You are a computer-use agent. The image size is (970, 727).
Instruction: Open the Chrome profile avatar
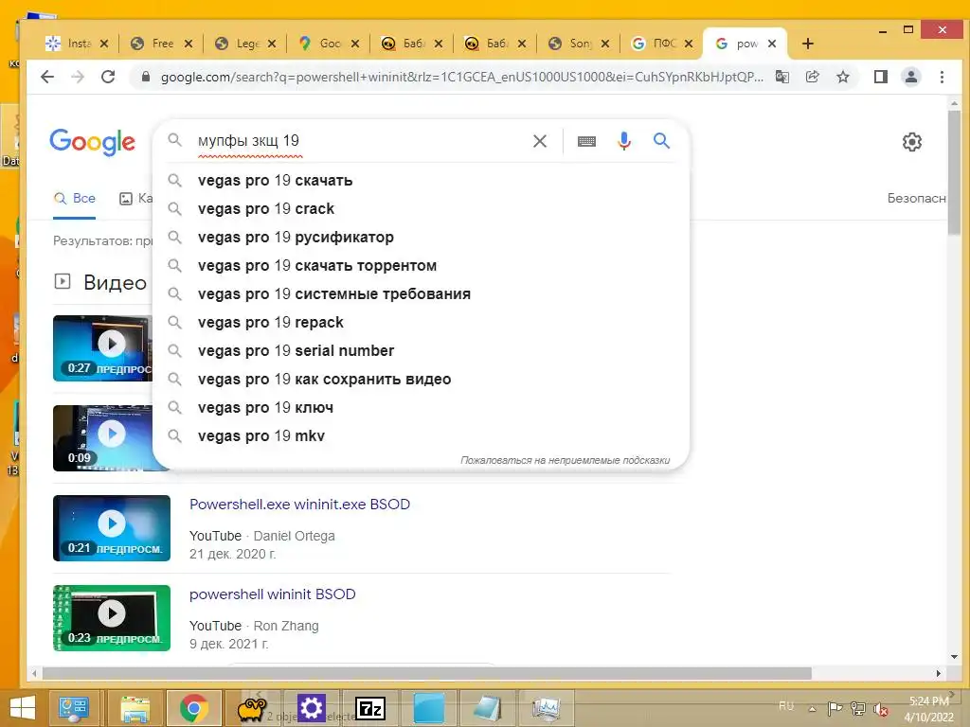[x=911, y=77]
